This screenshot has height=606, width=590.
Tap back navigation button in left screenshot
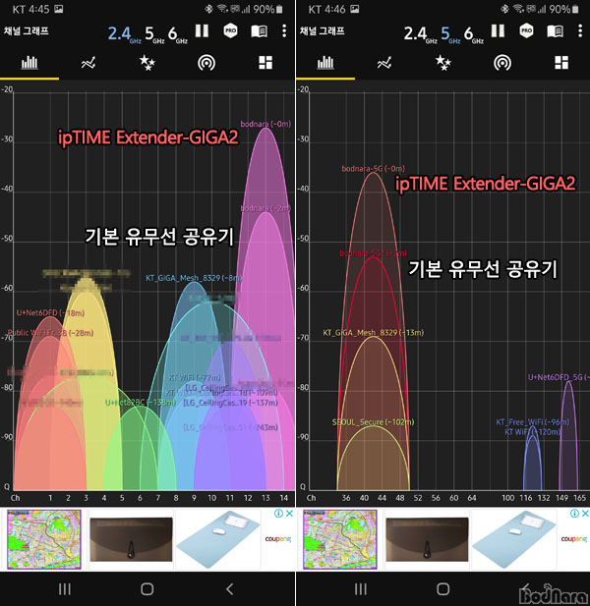pyautogui.click(x=229, y=589)
